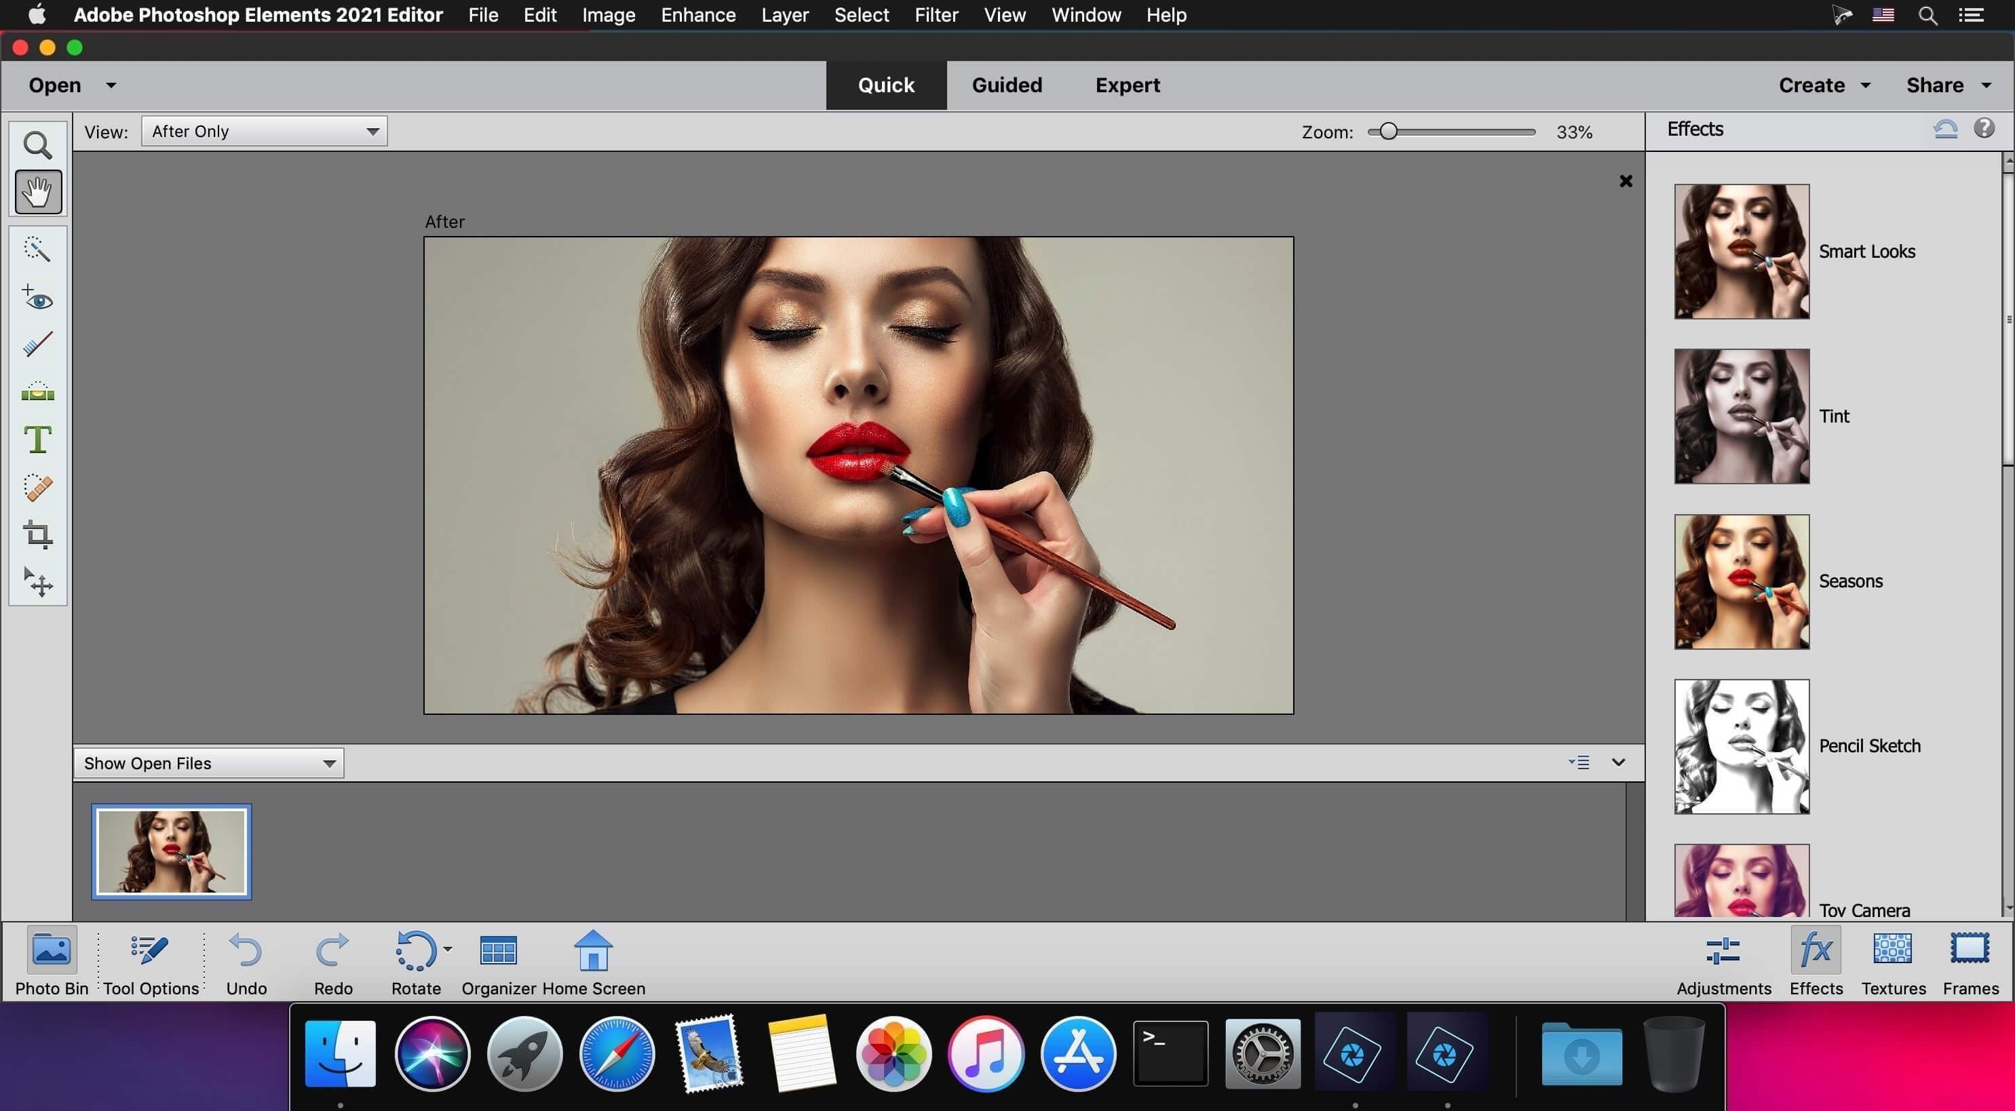
Task: Expand the Show Open Files dropdown
Action: (x=327, y=762)
